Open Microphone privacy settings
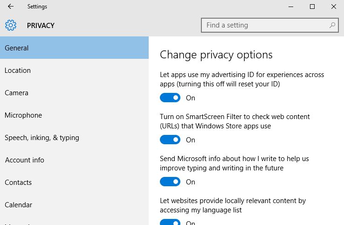Viewport: 344px width, 225px height. pos(23,115)
